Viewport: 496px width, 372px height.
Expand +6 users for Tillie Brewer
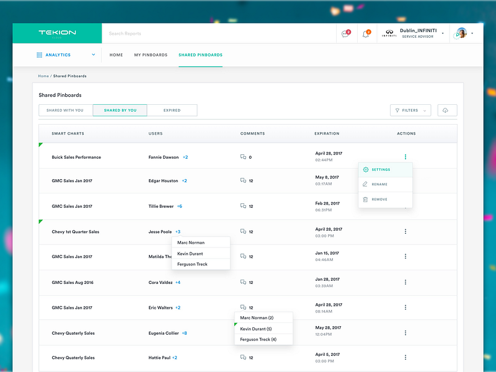pyautogui.click(x=179, y=206)
